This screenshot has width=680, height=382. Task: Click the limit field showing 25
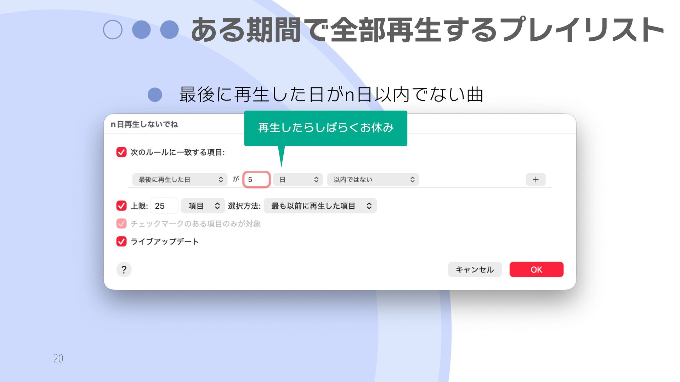[x=164, y=206]
